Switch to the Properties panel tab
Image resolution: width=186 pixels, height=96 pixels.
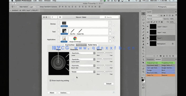point(150,59)
